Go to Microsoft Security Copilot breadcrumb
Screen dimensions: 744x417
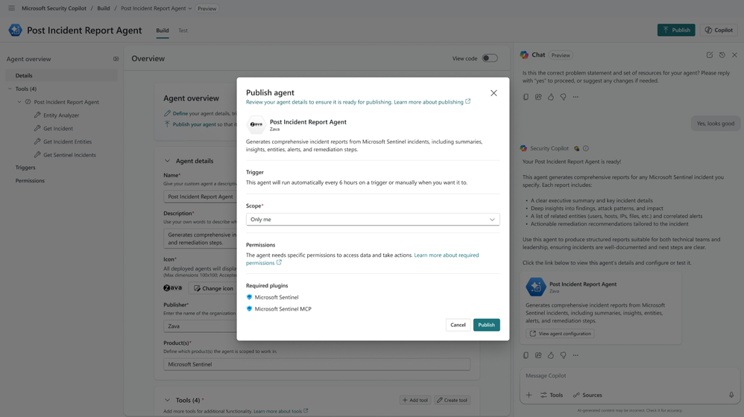pos(54,8)
